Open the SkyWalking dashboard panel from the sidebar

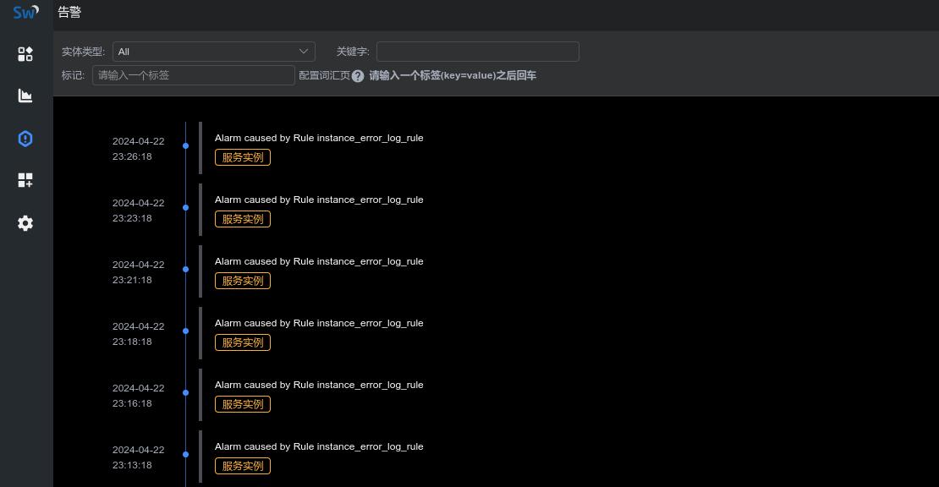(25, 53)
